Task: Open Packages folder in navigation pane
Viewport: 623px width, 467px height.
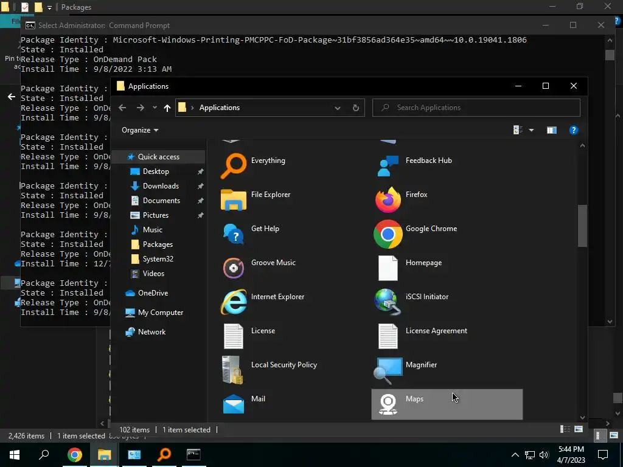Action: (158, 244)
